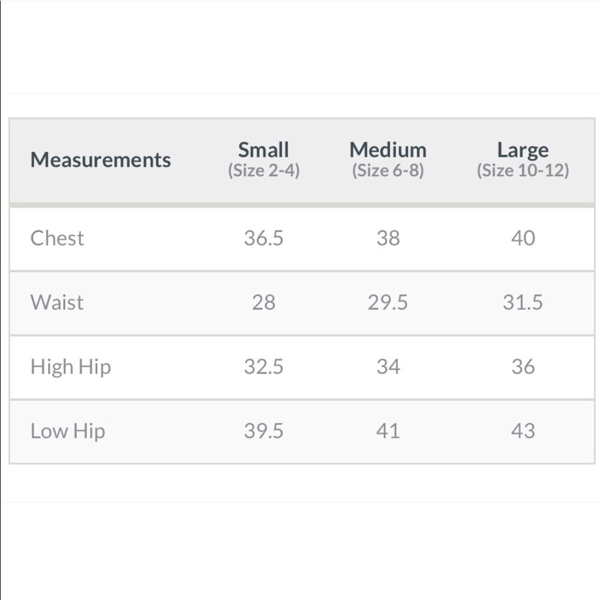The height and width of the screenshot is (600, 600).
Task: Select the Medium (Size 6-8) column header
Action: click(388, 160)
